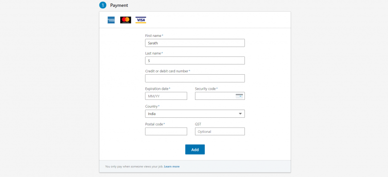Select the Country field showing India

pos(195,114)
